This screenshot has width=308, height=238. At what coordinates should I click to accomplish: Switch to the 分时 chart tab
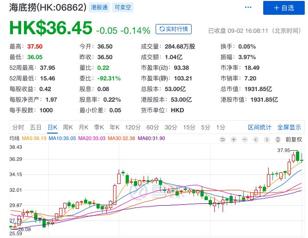(18, 128)
